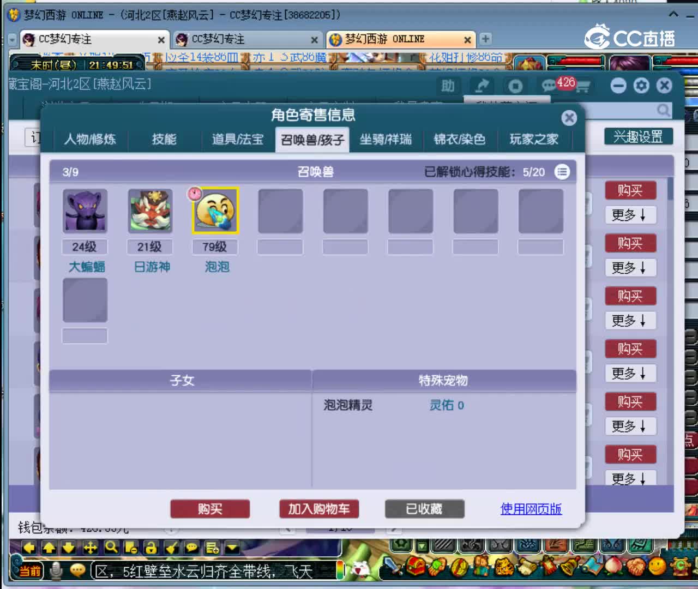Click the speech bubble icon in chat toolbar
This screenshot has width=698, height=589.
[191, 548]
